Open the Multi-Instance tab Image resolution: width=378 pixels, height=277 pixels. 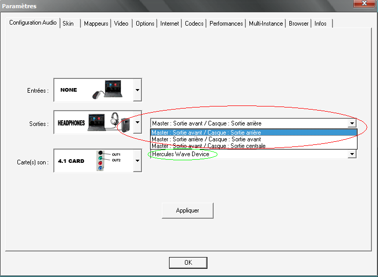point(266,24)
